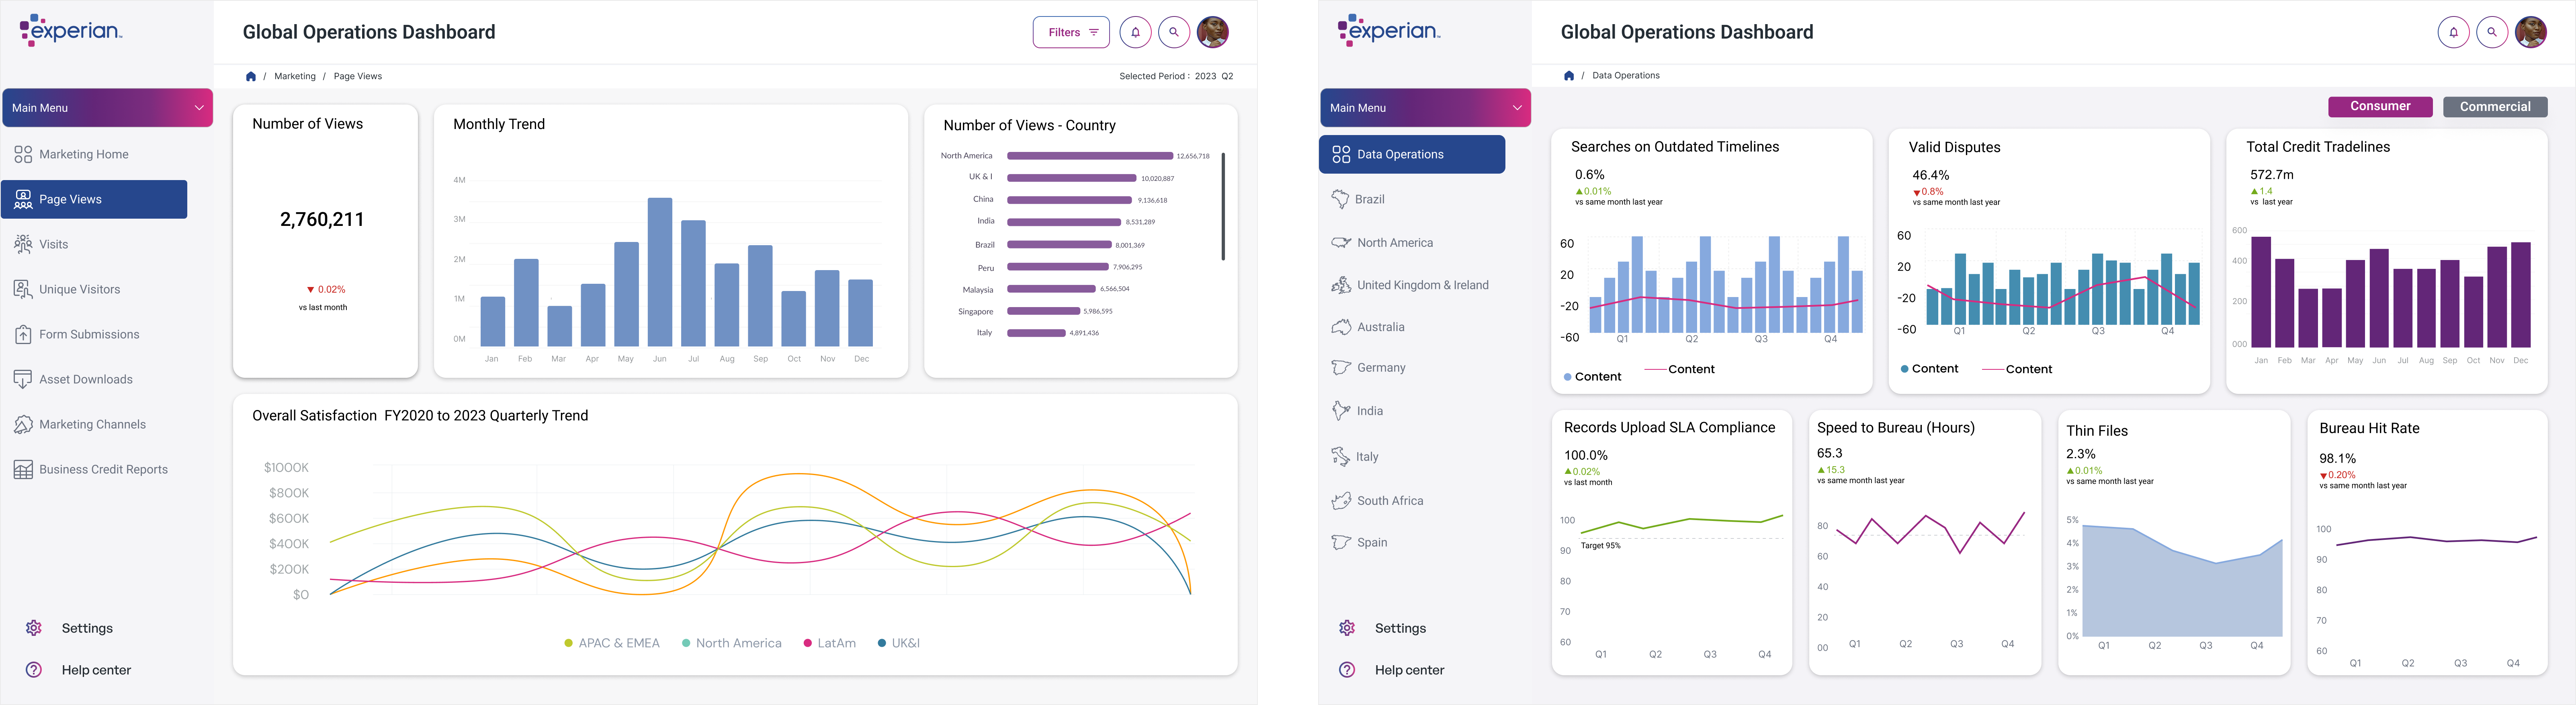Select Unique Visitors menu item
Screen dimensions: 2576x705
pos(79,289)
